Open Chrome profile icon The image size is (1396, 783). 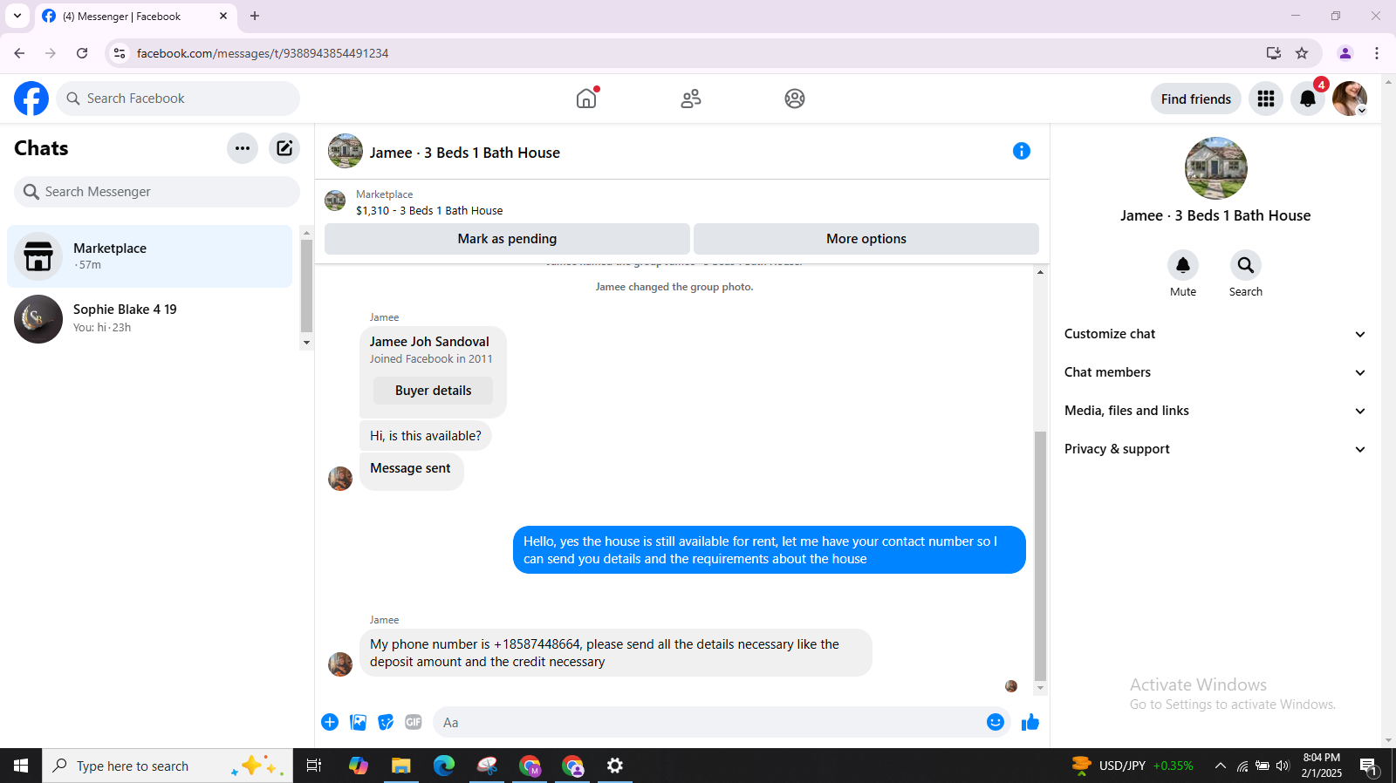point(1345,53)
